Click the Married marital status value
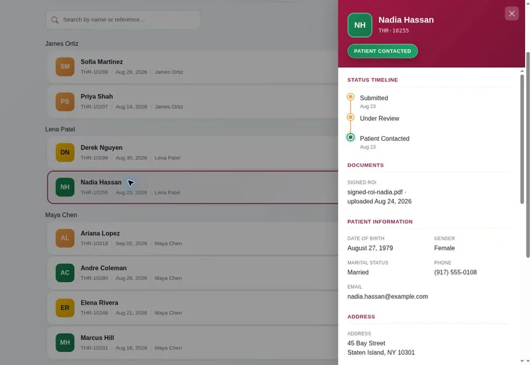The width and height of the screenshot is (531, 365). pos(358,272)
